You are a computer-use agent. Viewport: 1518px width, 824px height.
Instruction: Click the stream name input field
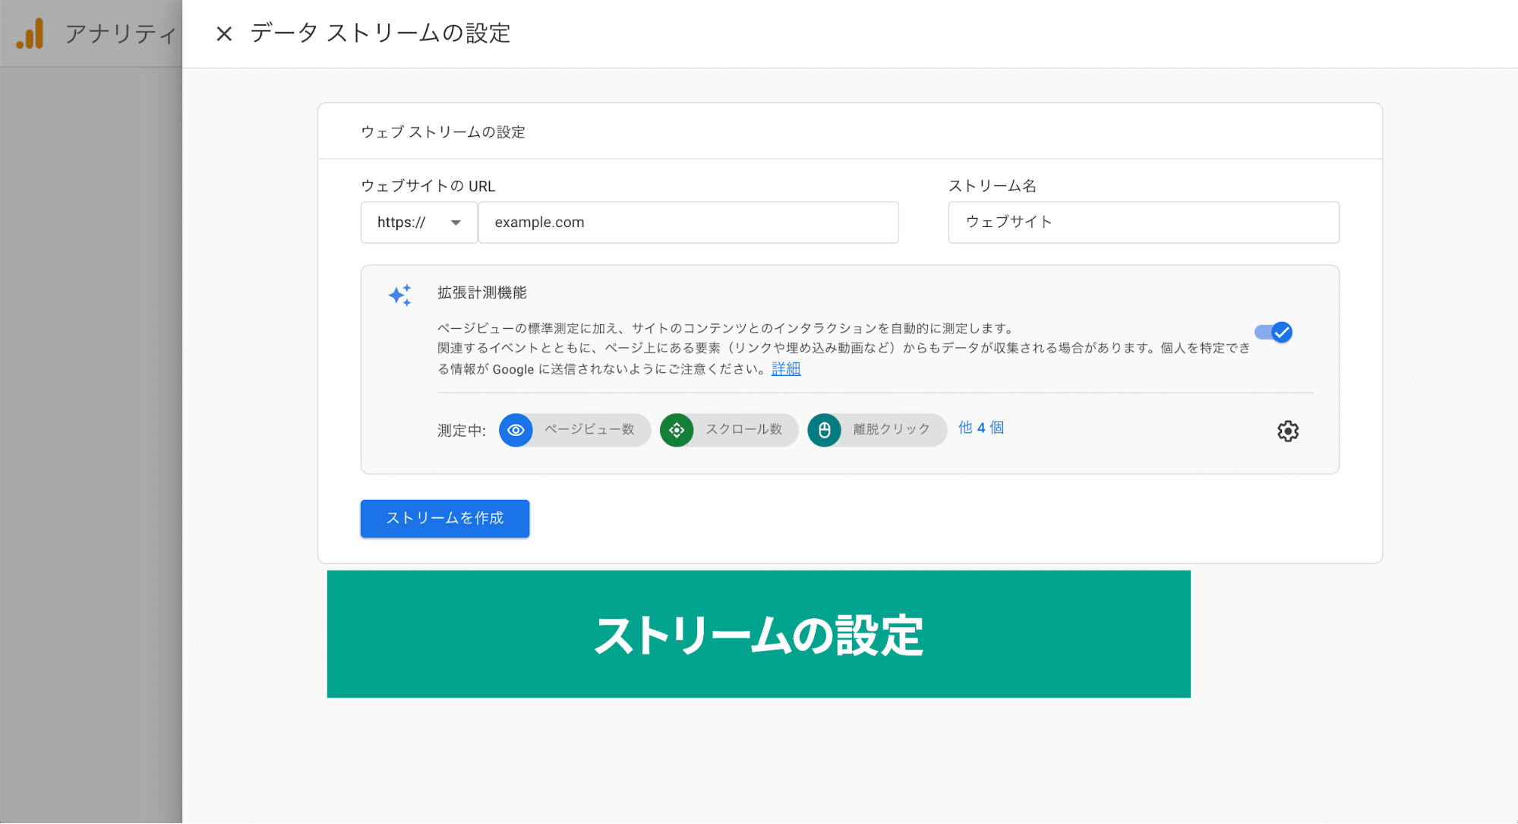[x=1144, y=223]
